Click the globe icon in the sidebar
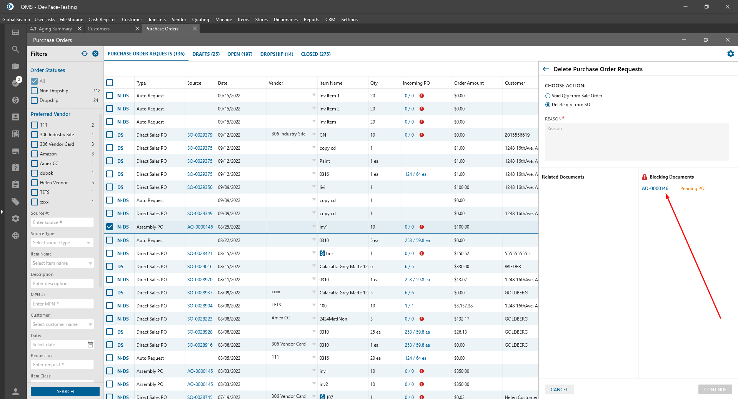738x399 pixels. pos(15,235)
